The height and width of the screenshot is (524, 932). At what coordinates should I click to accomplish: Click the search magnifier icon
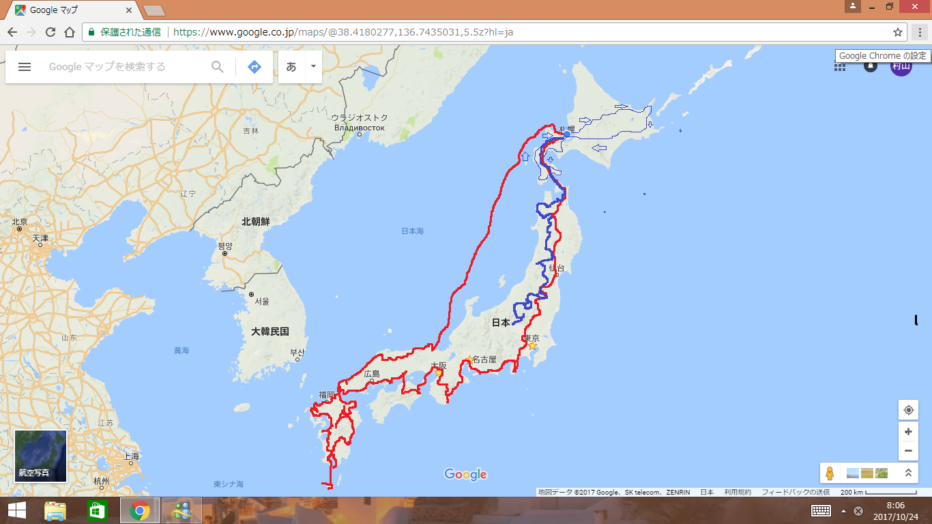(x=217, y=67)
